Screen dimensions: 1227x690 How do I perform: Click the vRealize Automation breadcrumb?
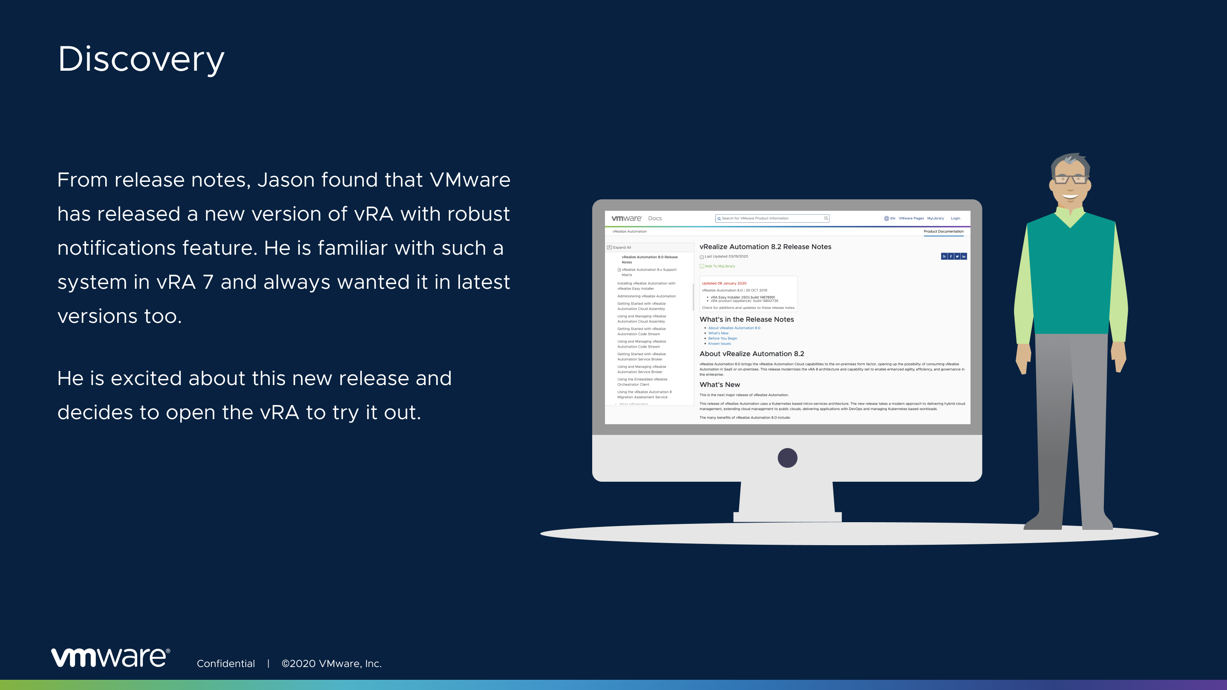click(x=630, y=231)
